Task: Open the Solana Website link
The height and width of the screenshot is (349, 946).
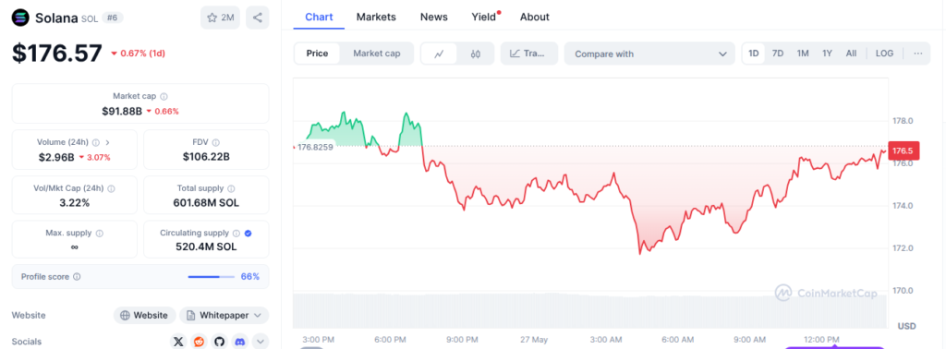Action: pyautogui.click(x=144, y=315)
